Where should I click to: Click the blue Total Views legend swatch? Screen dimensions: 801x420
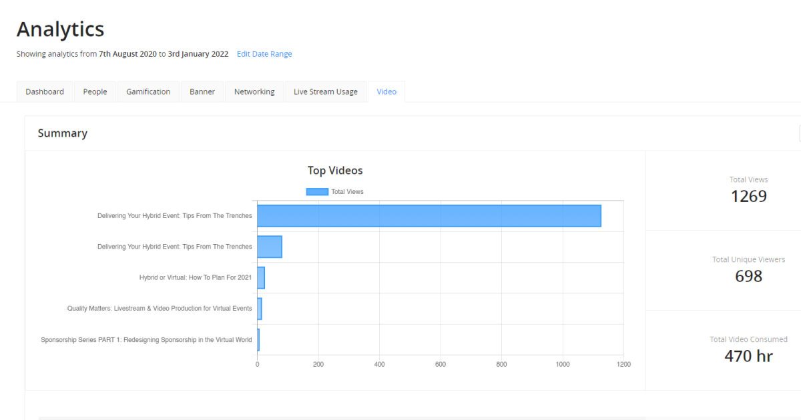pyautogui.click(x=317, y=192)
